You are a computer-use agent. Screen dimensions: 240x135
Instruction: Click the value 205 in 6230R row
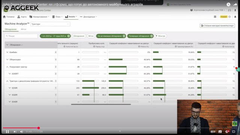click(x=78, y=88)
